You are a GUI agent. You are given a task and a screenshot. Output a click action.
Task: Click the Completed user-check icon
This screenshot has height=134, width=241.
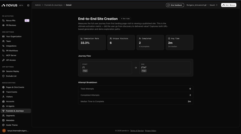[x=140, y=39]
